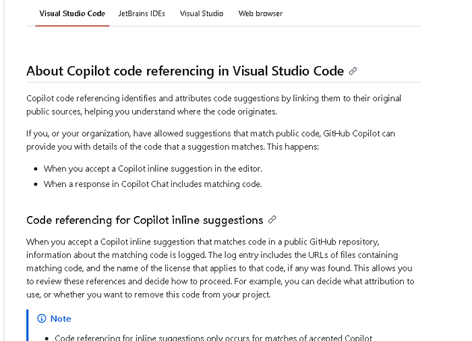Click the note text 'Code referencing for inline suggestions only occurs'
472x341 pixels.
[x=214, y=338]
